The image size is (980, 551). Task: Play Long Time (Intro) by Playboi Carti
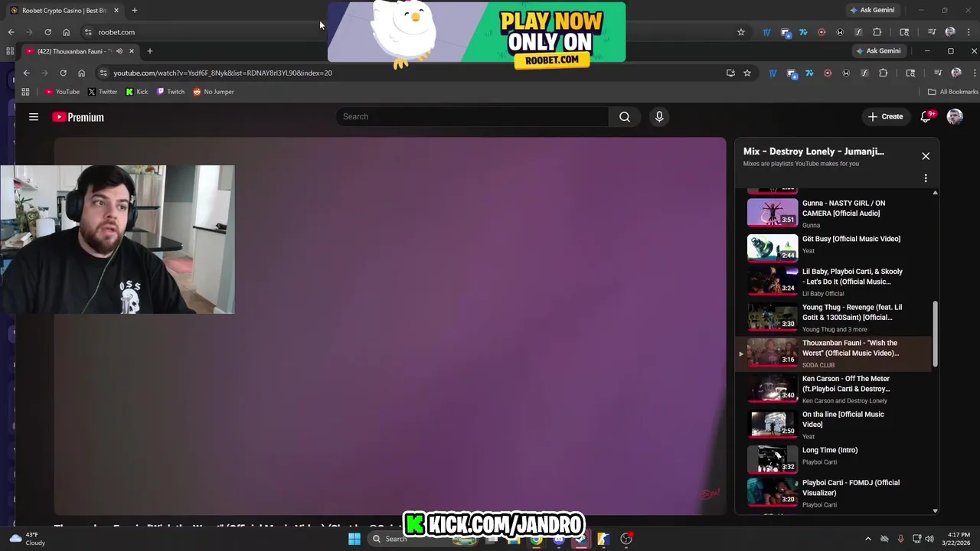tap(833, 459)
